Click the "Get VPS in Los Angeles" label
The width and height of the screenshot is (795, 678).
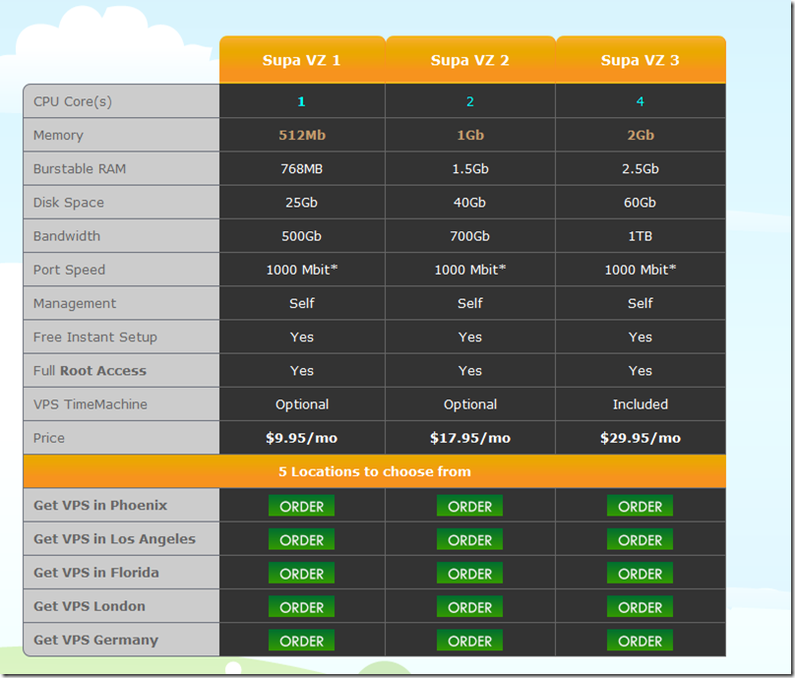point(114,538)
